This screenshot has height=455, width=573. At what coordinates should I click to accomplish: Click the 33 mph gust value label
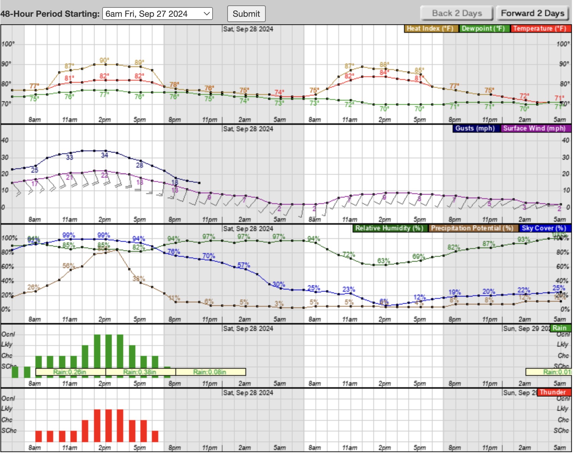point(69,157)
